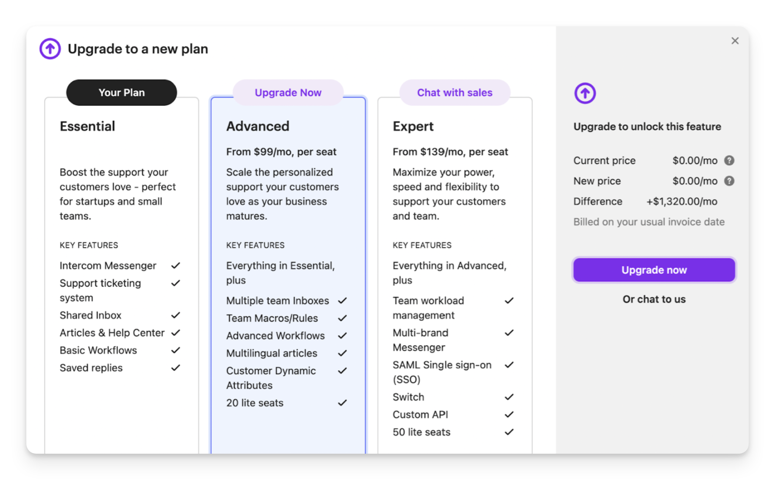Image resolution: width=775 pixels, height=480 pixels.
Task: Click the upgrade arrow icon beside modal title
Action: [x=50, y=49]
